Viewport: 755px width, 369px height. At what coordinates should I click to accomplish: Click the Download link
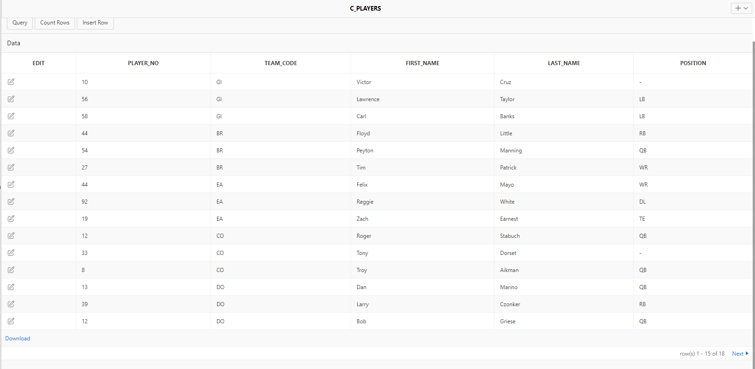click(x=18, y=339)
